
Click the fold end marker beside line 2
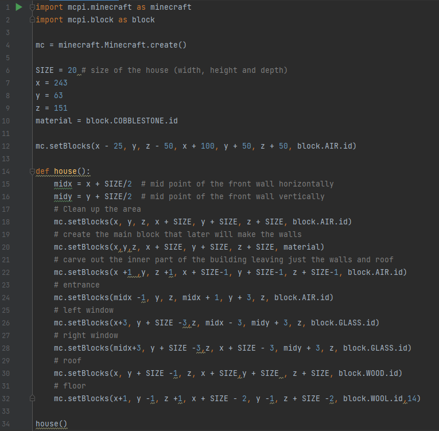tap(32, 20)
